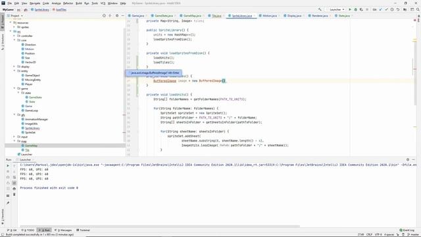Open the Event Log button
This screenshot has height=237, width=421.
[x=407, y=230]
